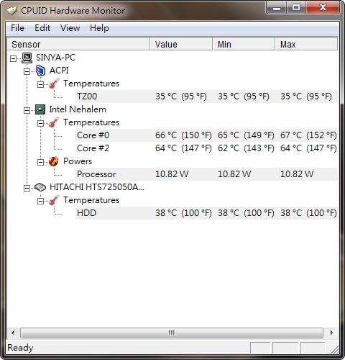This screenshot has height=360, width=345.
Task: Click Core #0 value 66 °C (150 °F)
Action: click(183, 135)
